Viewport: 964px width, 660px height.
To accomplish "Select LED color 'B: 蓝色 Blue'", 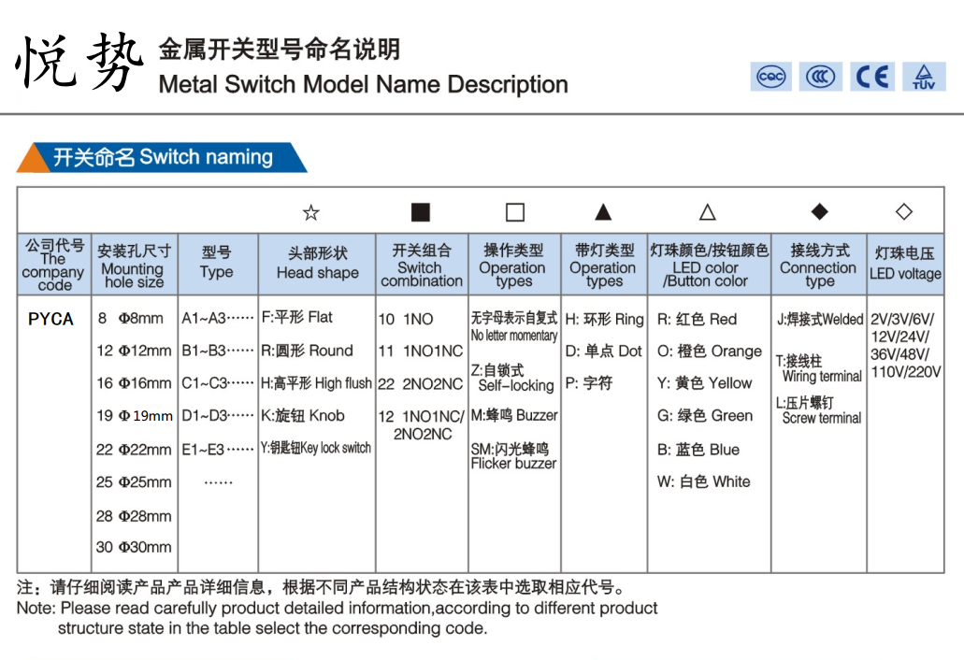I will click(698, 450).
